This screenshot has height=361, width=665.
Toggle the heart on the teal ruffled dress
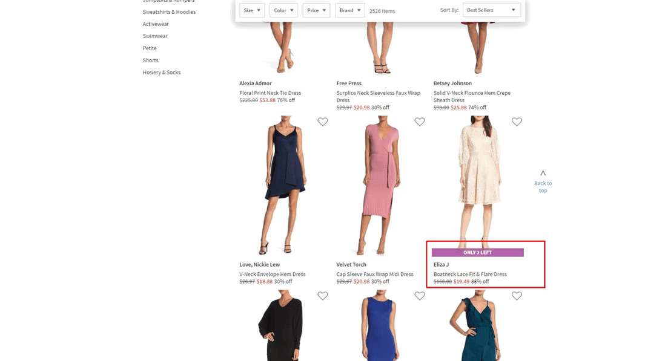tap(517, 296)
